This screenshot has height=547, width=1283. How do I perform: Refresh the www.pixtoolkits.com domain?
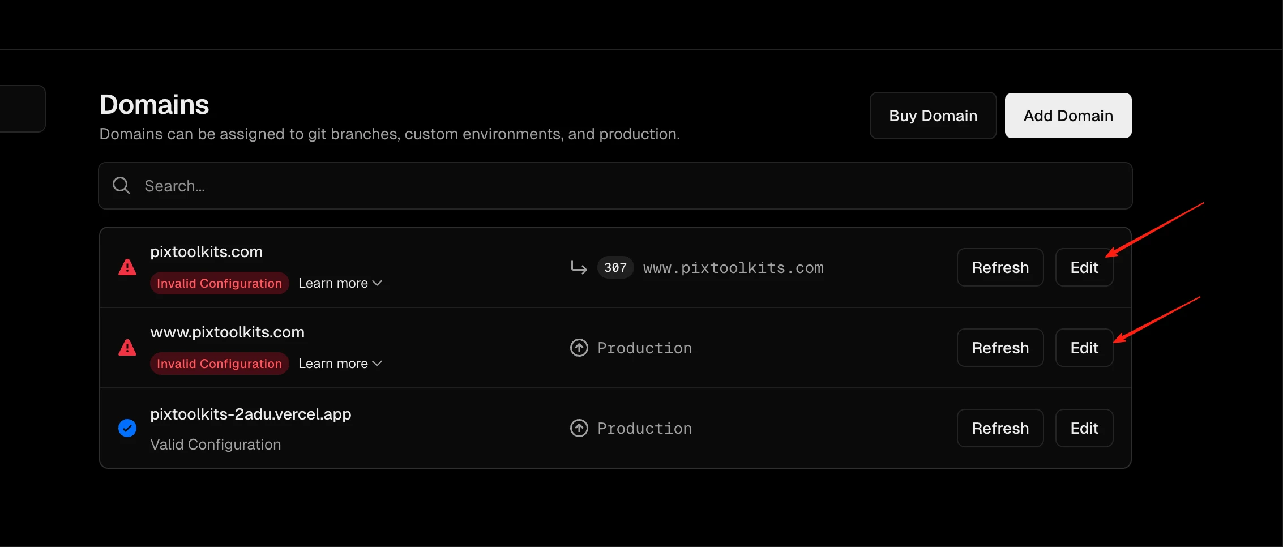coord(1000,348)
